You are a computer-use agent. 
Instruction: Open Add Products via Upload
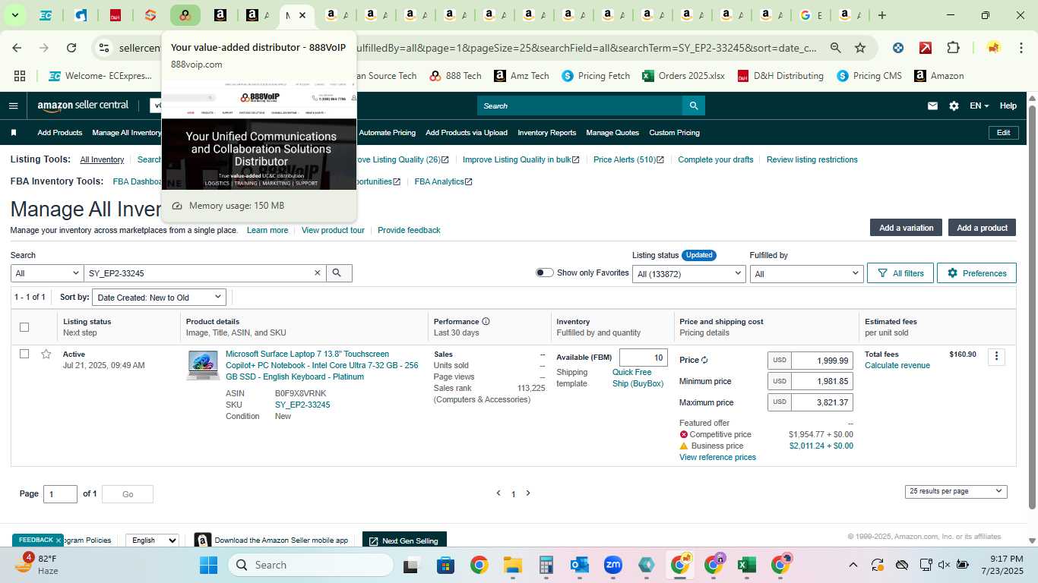point(467,133)
